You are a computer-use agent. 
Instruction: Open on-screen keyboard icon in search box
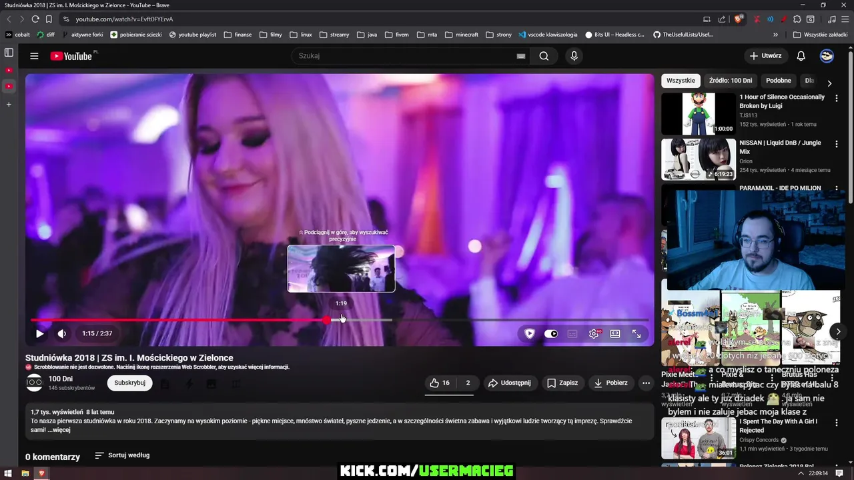(x=521, y=56)
